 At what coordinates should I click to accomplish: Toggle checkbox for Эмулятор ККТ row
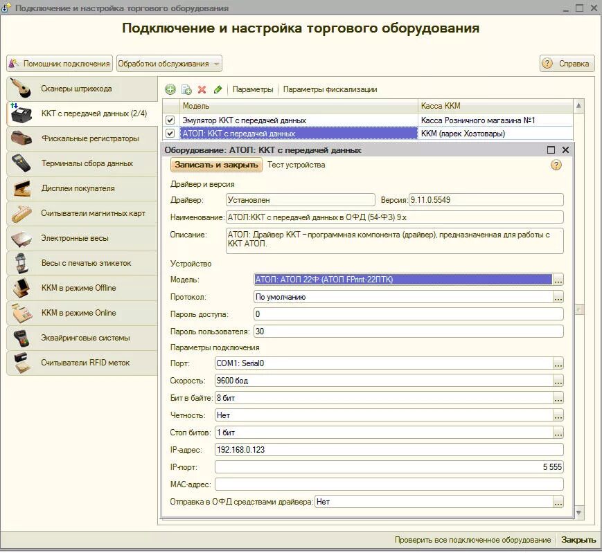(170, 120)
